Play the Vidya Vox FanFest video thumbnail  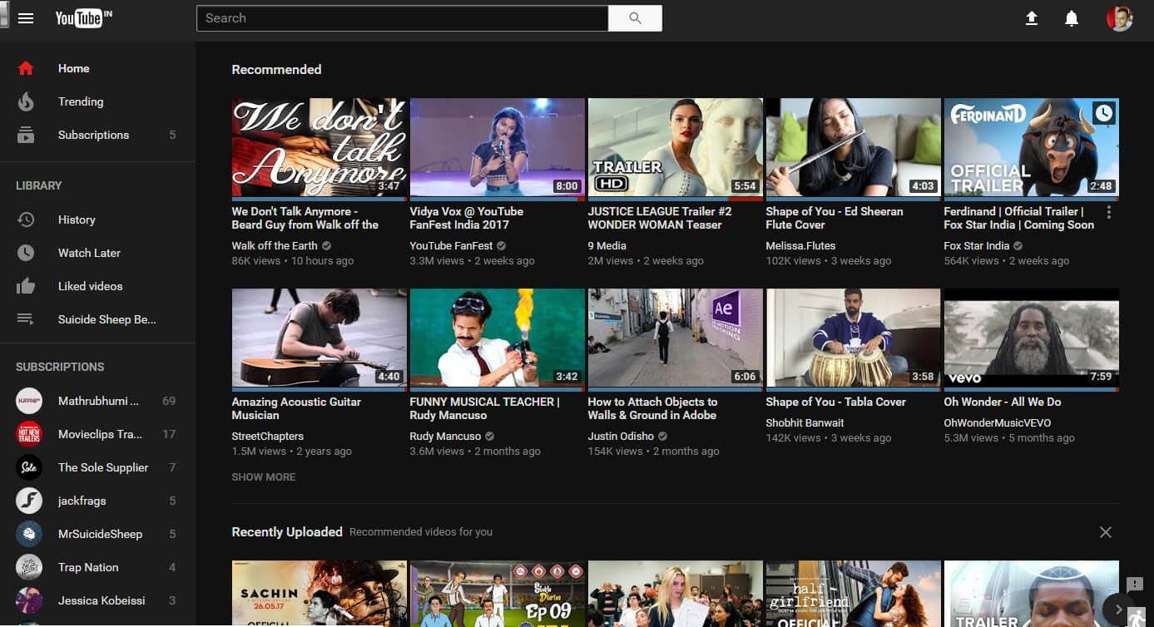497,148
